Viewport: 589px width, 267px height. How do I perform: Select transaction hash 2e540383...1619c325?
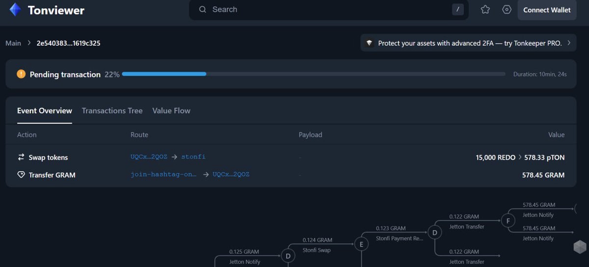coord(69,43)
